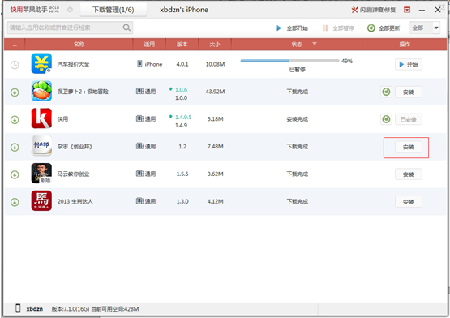
Task: Switch to xbdzn's iPhone tab
Action: coord(184,10)
